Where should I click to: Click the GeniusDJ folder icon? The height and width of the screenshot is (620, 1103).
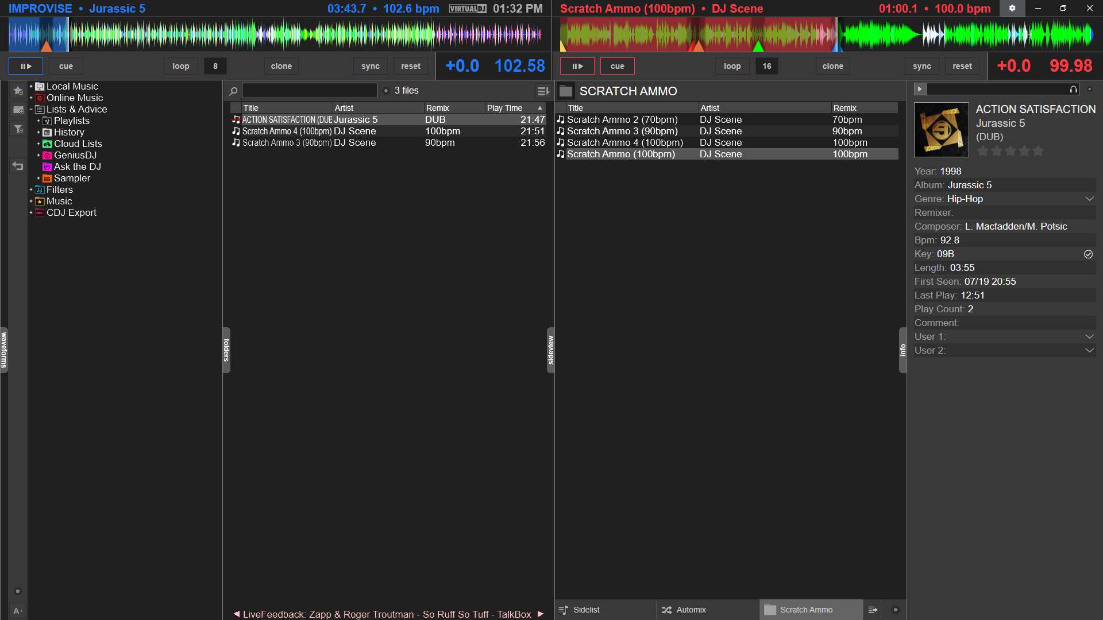47,156
